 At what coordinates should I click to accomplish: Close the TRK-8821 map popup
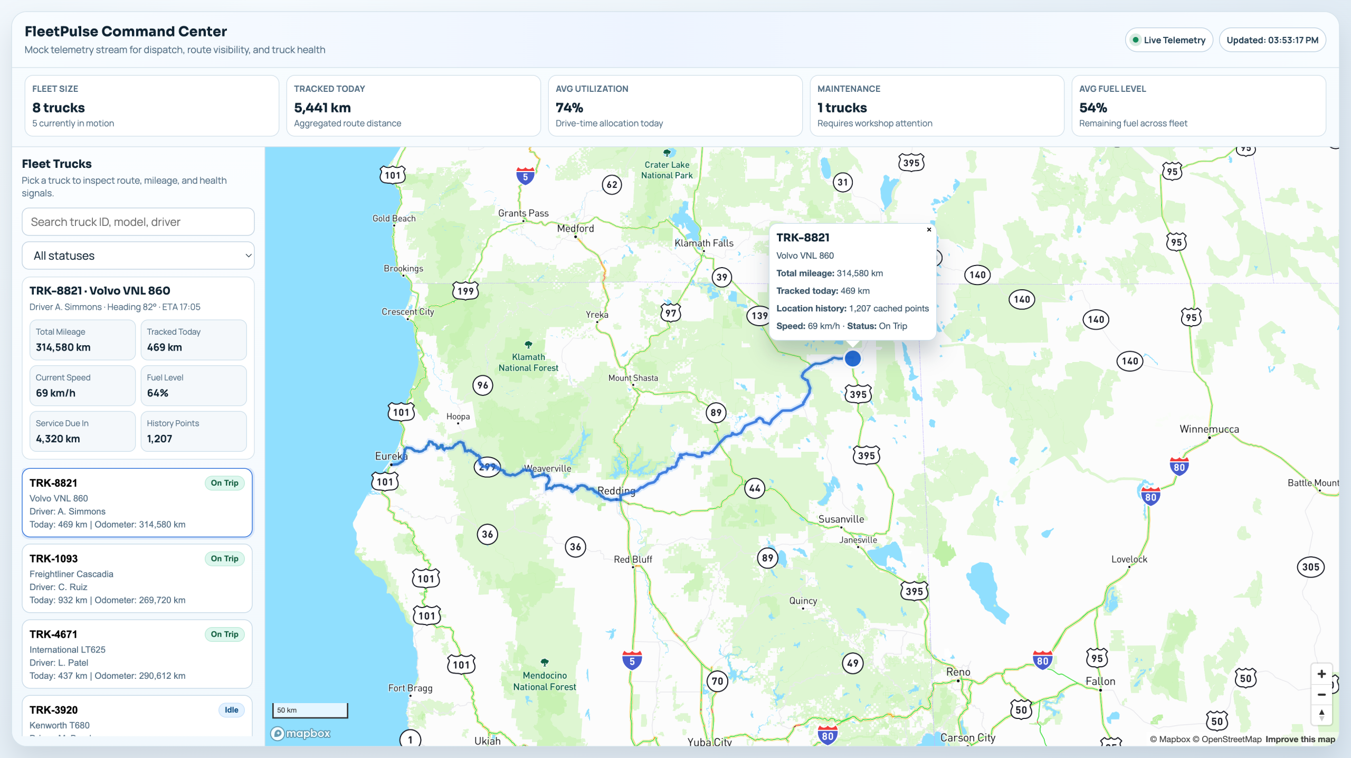[929, 230]
